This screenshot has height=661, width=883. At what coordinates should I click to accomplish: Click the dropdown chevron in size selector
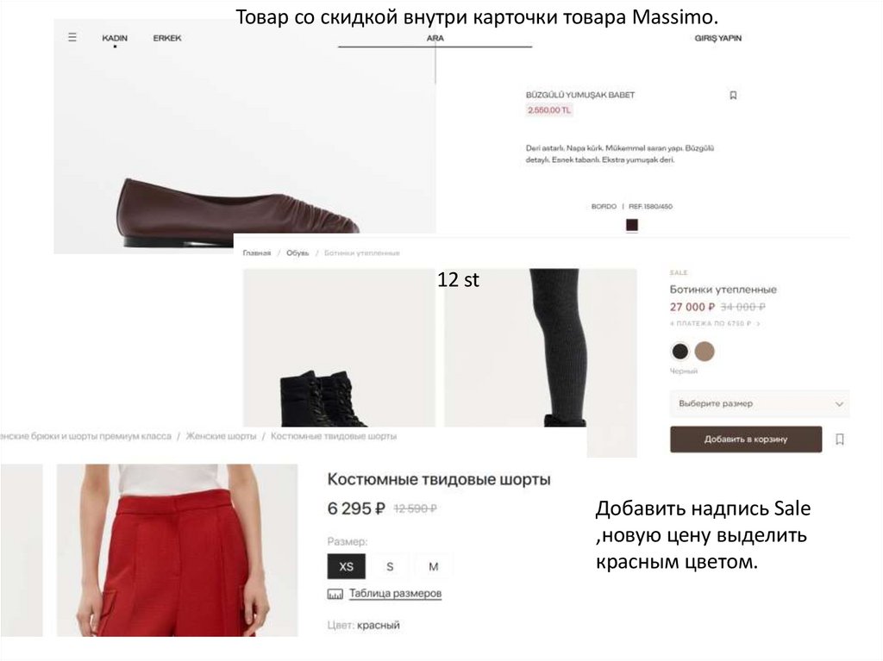click(x=839, y=404)
